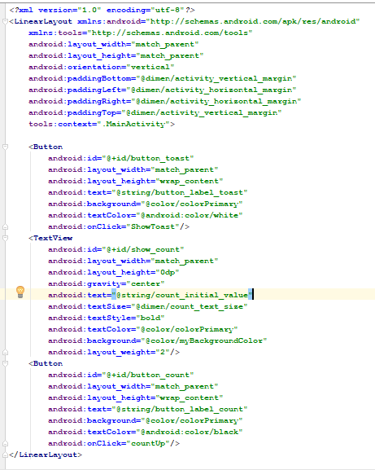
Task: Click fold-end marker beside onClick="countUp" line
Action: (5, 443)
